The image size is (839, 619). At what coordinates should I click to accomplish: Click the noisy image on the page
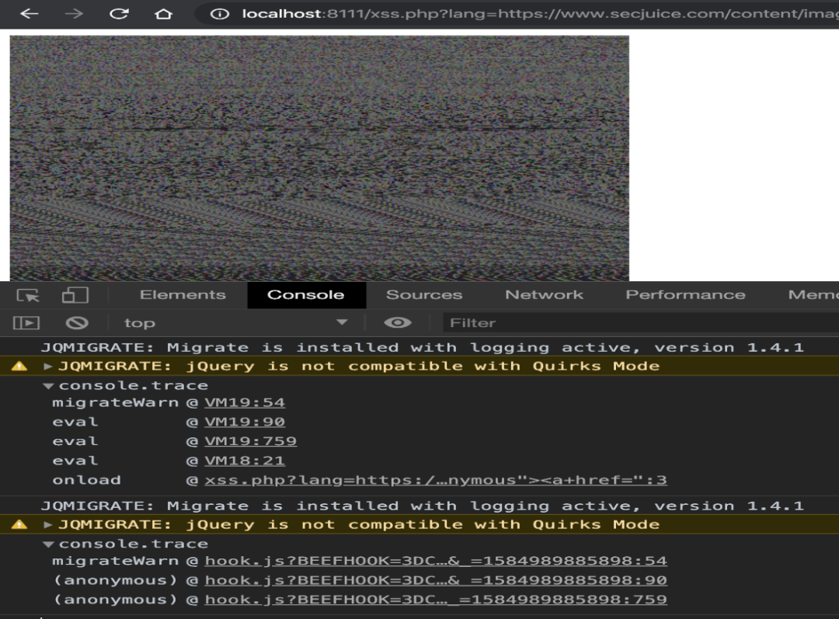coord(319,158)
